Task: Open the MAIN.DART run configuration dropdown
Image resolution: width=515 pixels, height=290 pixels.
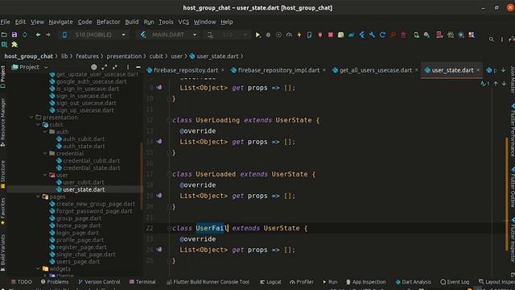Action: pyautogui.click(x=168, y=35)
